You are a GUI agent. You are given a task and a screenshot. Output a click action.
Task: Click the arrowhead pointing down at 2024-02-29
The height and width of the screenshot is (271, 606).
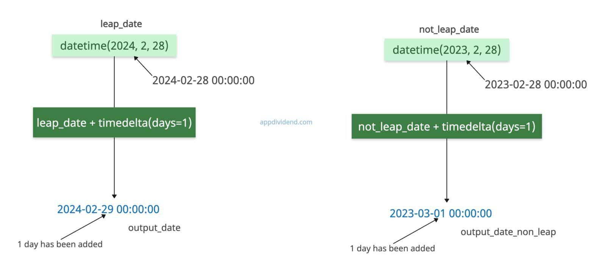(114, 196)
